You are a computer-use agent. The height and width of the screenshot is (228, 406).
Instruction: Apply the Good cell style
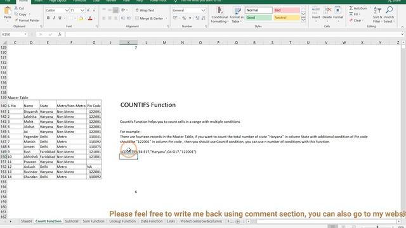click(258, 18)
